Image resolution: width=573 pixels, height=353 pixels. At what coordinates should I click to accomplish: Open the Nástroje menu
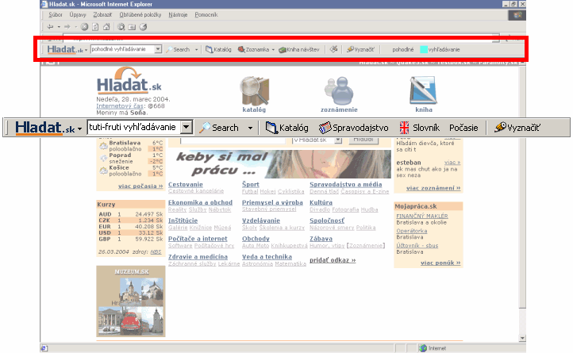point(178,14)
